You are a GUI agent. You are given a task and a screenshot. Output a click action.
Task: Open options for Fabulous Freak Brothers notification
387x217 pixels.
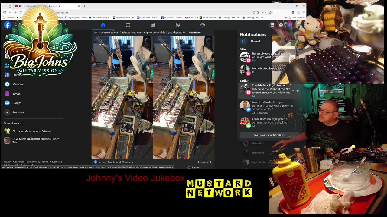coord(292,91)
